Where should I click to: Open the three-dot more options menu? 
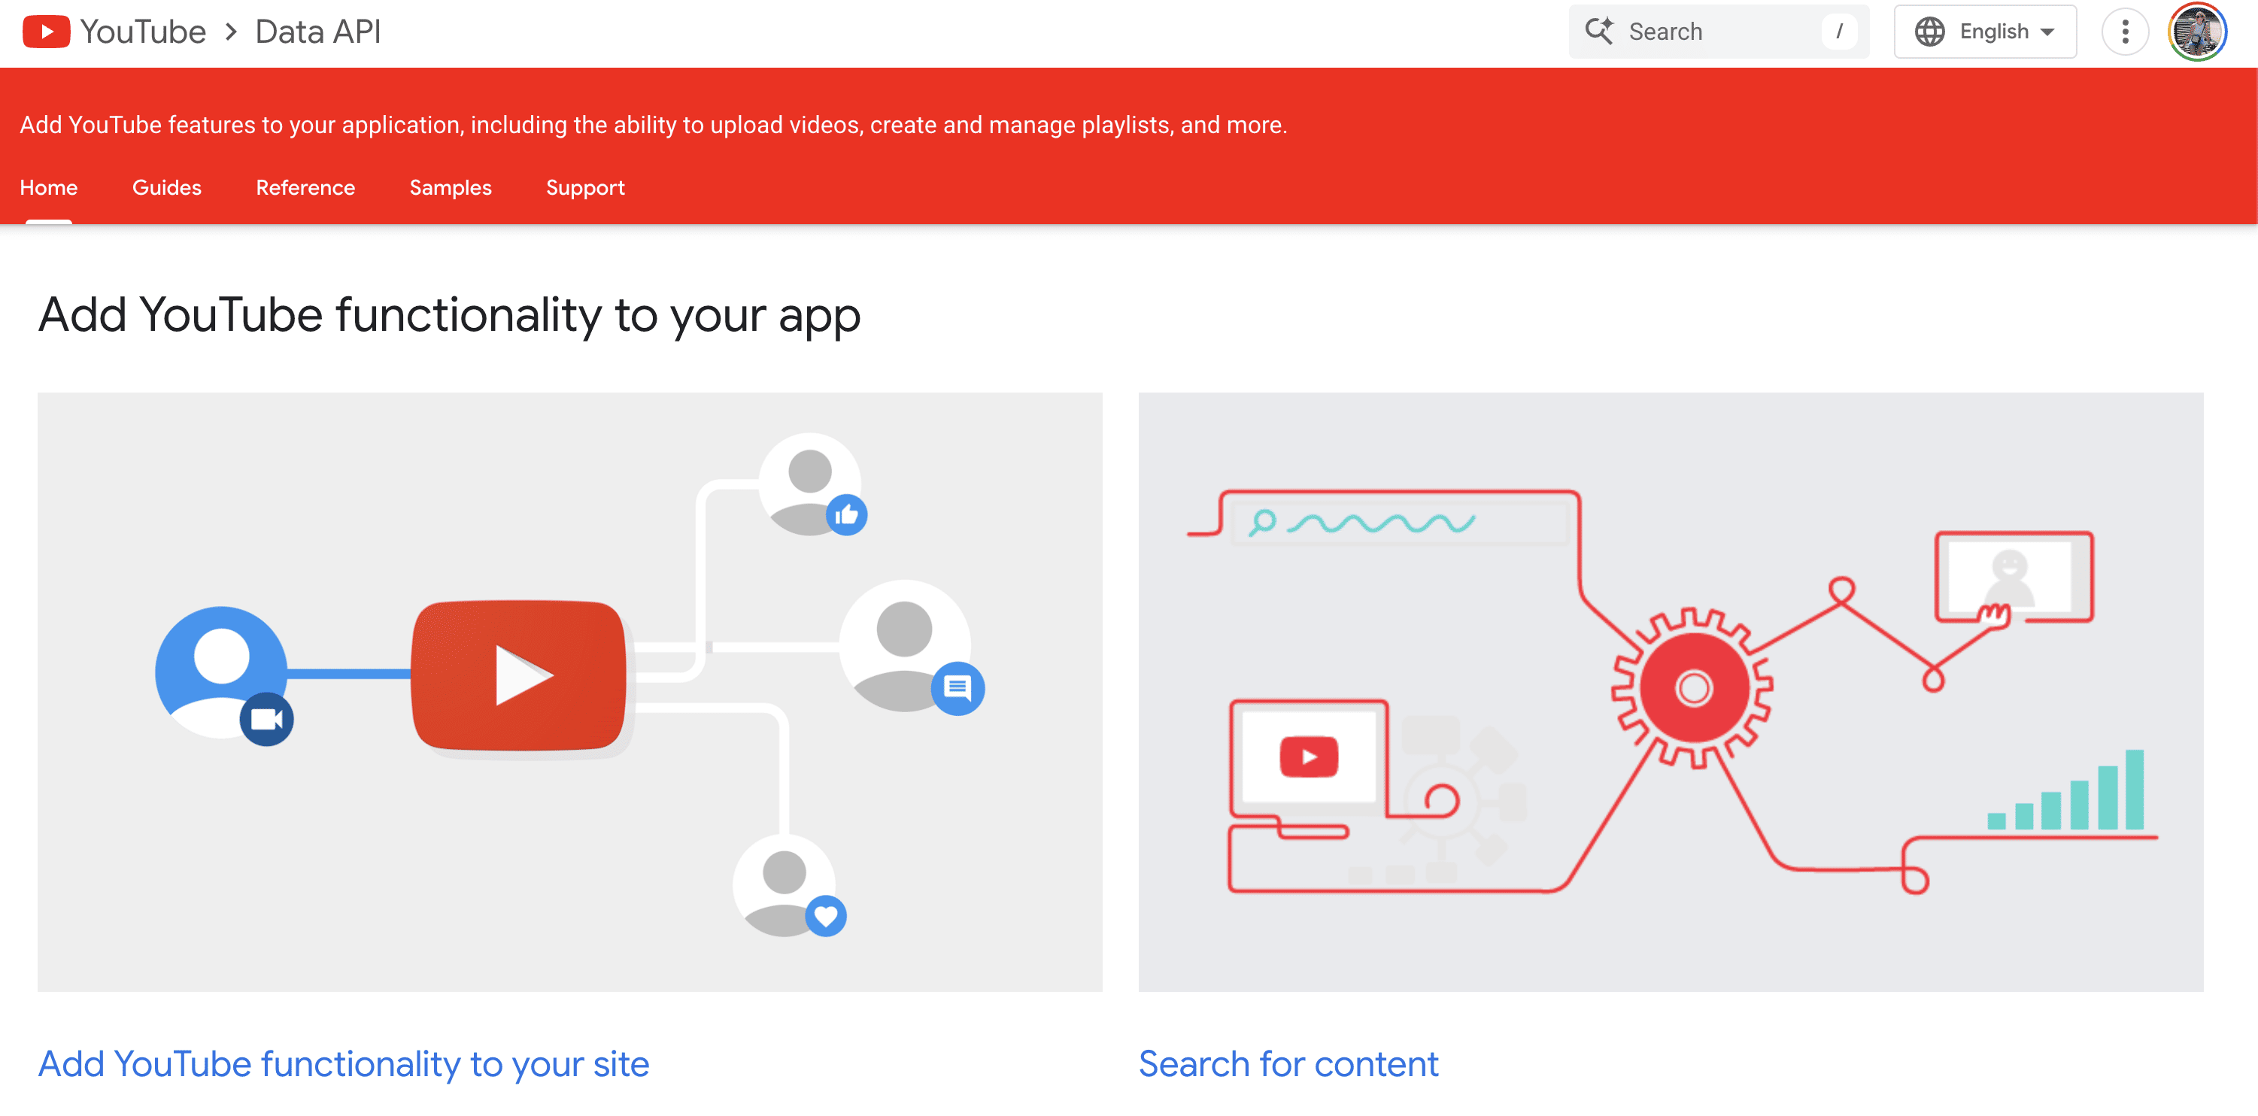point(2125,32)
